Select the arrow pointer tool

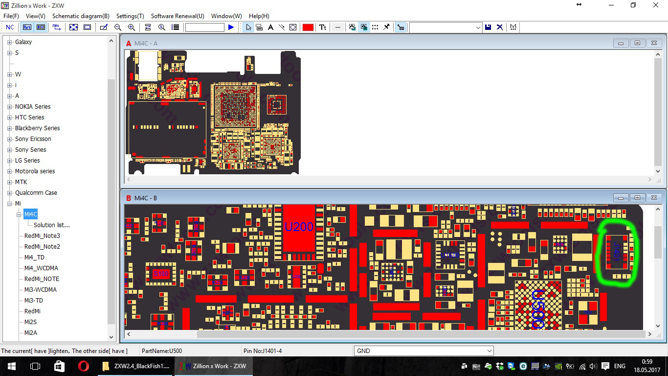[x=248, y=27]
